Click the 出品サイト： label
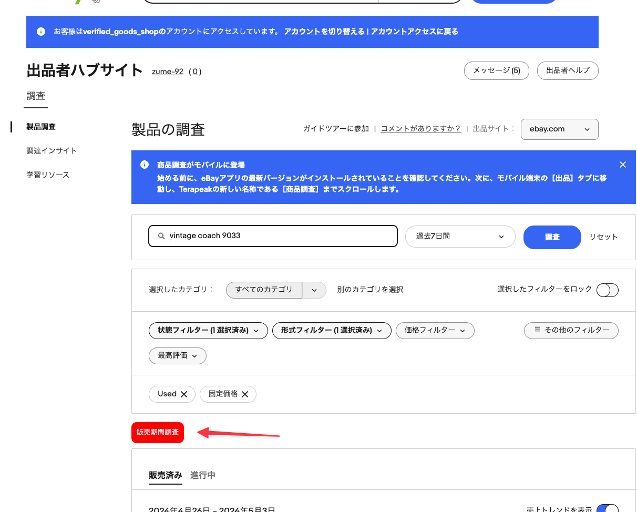The height and width of the screenshot is (512, 637). (x=495, y=129)
